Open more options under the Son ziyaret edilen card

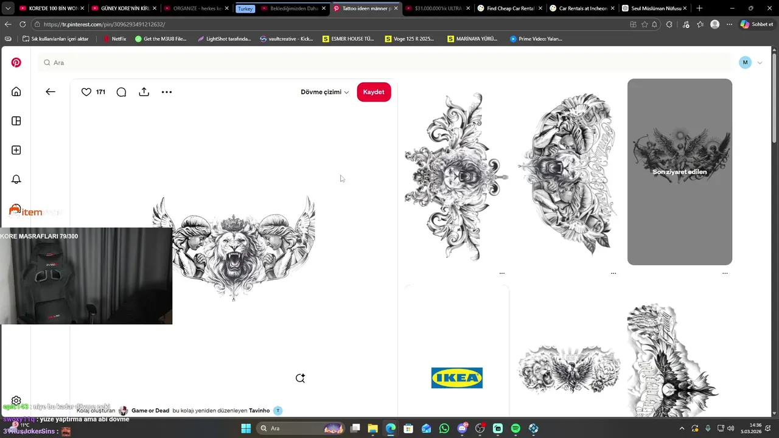click(725, 273)
